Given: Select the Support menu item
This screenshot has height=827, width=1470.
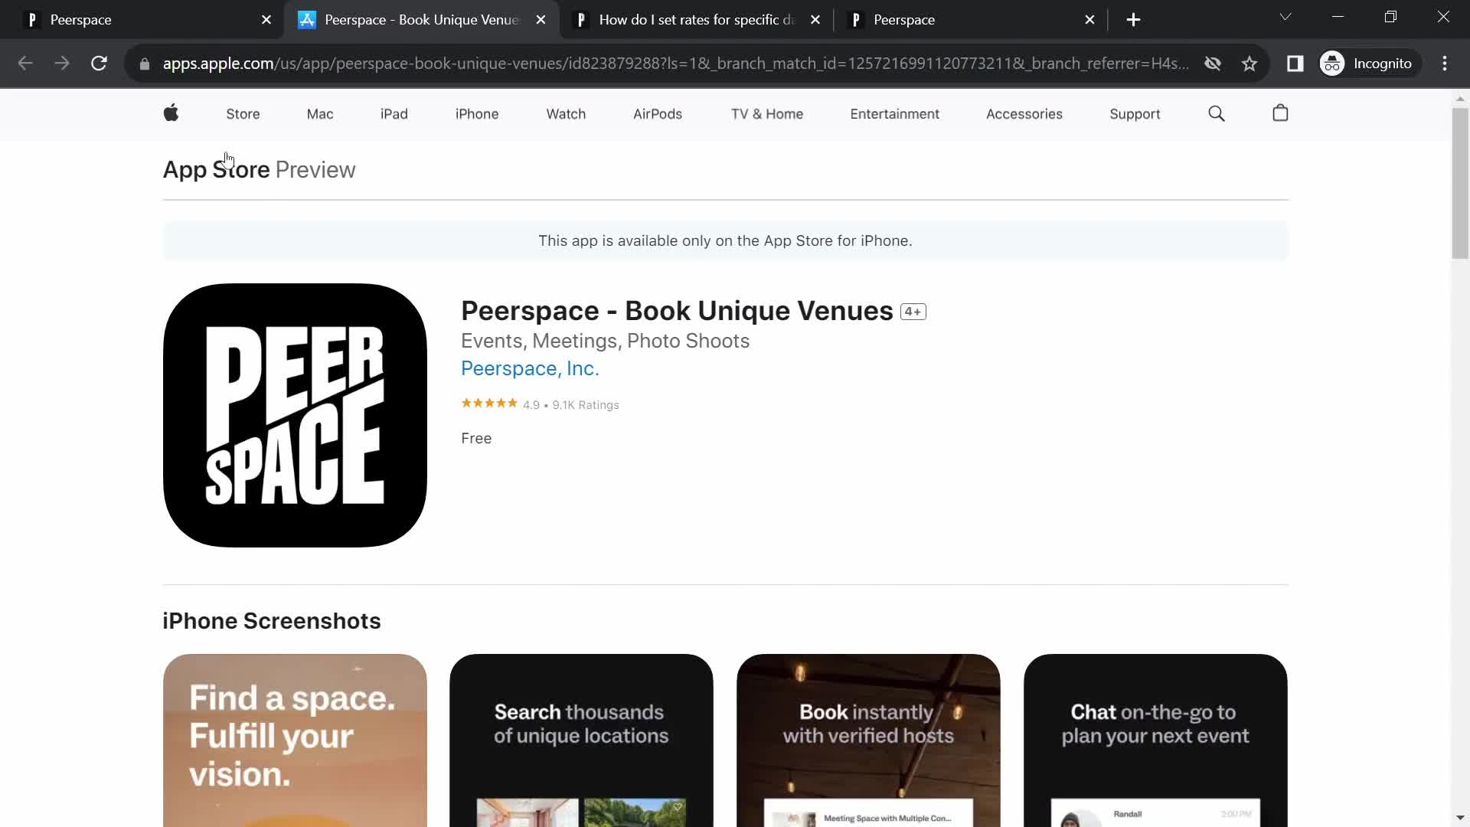Looking at the screenshot, I should point(1135,113).
